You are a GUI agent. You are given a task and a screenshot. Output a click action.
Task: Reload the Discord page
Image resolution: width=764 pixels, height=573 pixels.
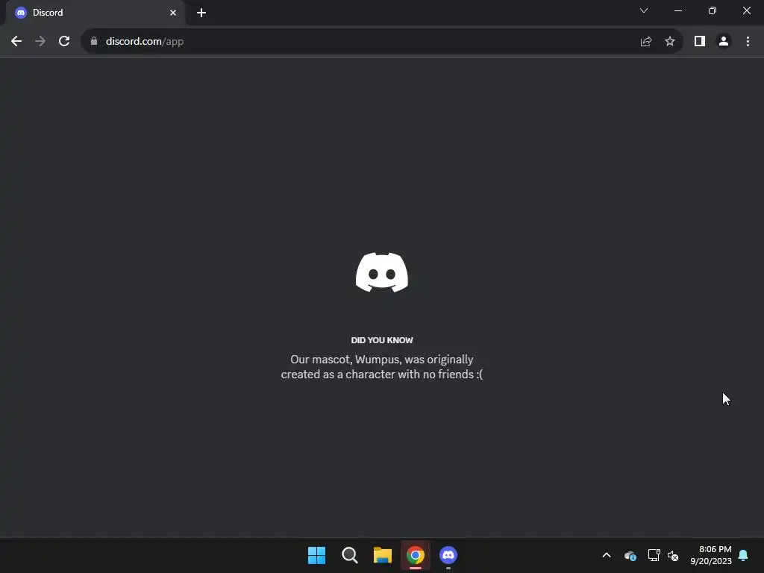coord(64,42)
